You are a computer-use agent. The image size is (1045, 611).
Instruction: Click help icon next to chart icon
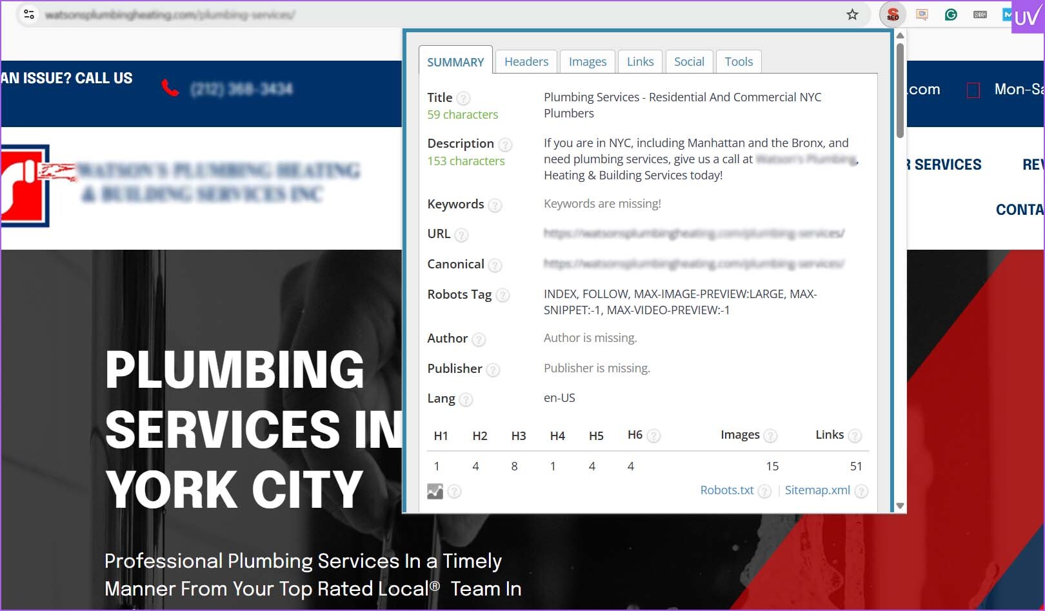454,492
